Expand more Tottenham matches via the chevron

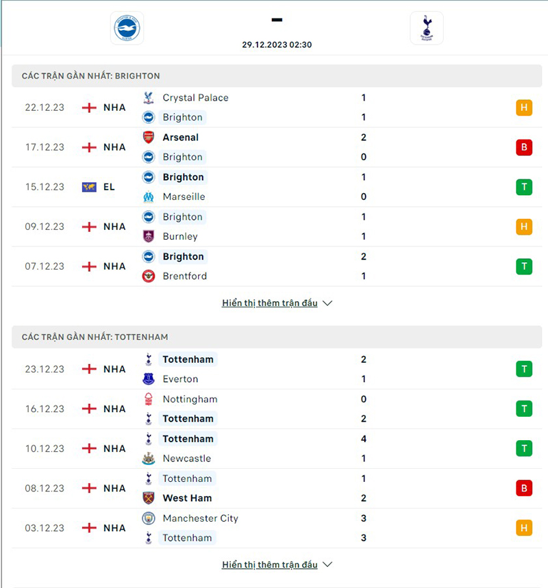click(x=328, y=564)
